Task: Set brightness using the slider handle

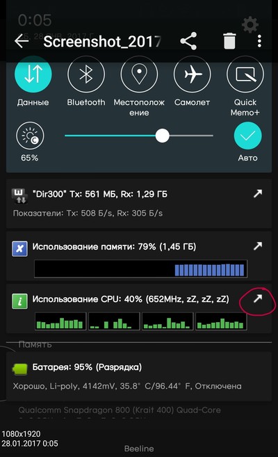Action: (162, 136)
